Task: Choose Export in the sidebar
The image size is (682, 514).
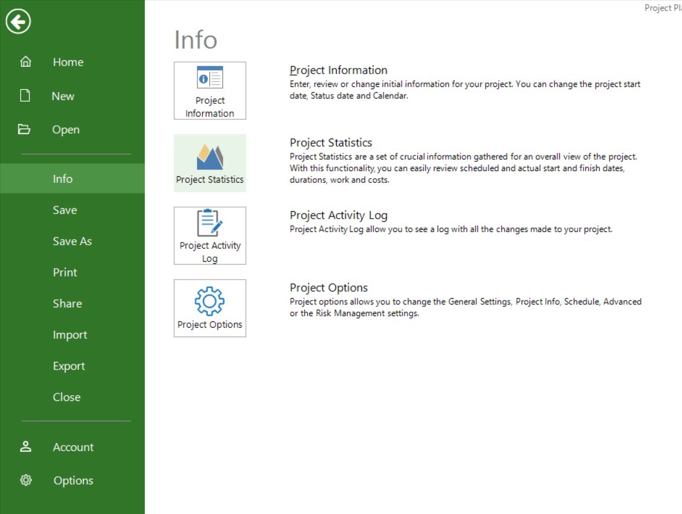Action: point(69,366)
